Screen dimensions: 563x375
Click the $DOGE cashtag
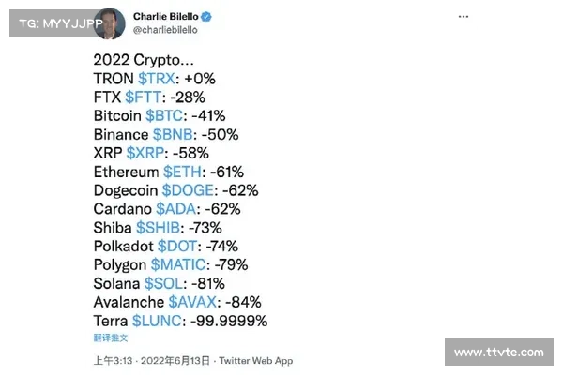(188, 190)
